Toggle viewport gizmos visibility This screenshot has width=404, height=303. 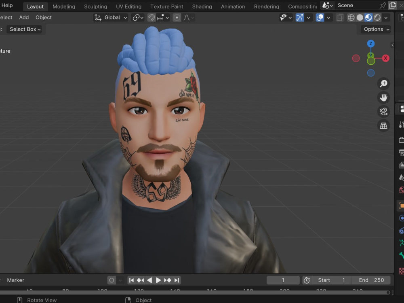pyautogui.click(x=299, y=17)
